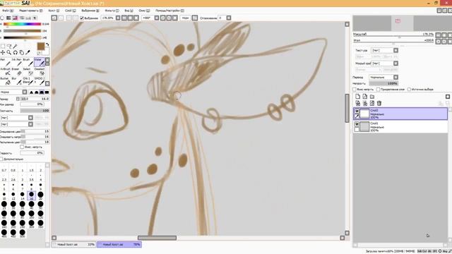Delete the selected layer with trash icon
The width and height of the screenshot is (452, 254).
click(x=379, y=103)
